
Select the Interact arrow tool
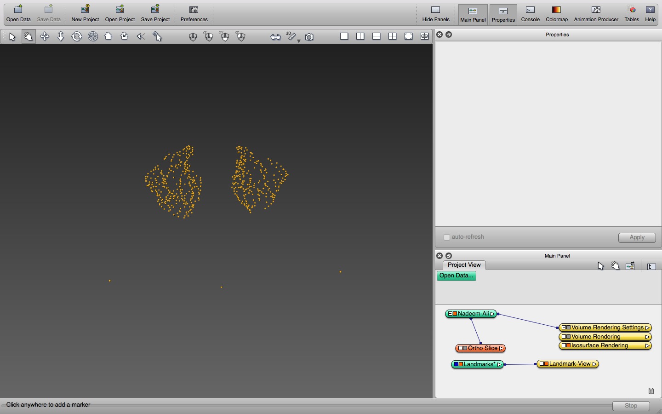pos(12,37)
